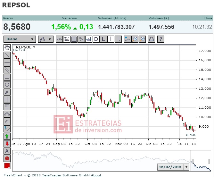
Task: Grab the right range slider handle
Action: point(209,161)
